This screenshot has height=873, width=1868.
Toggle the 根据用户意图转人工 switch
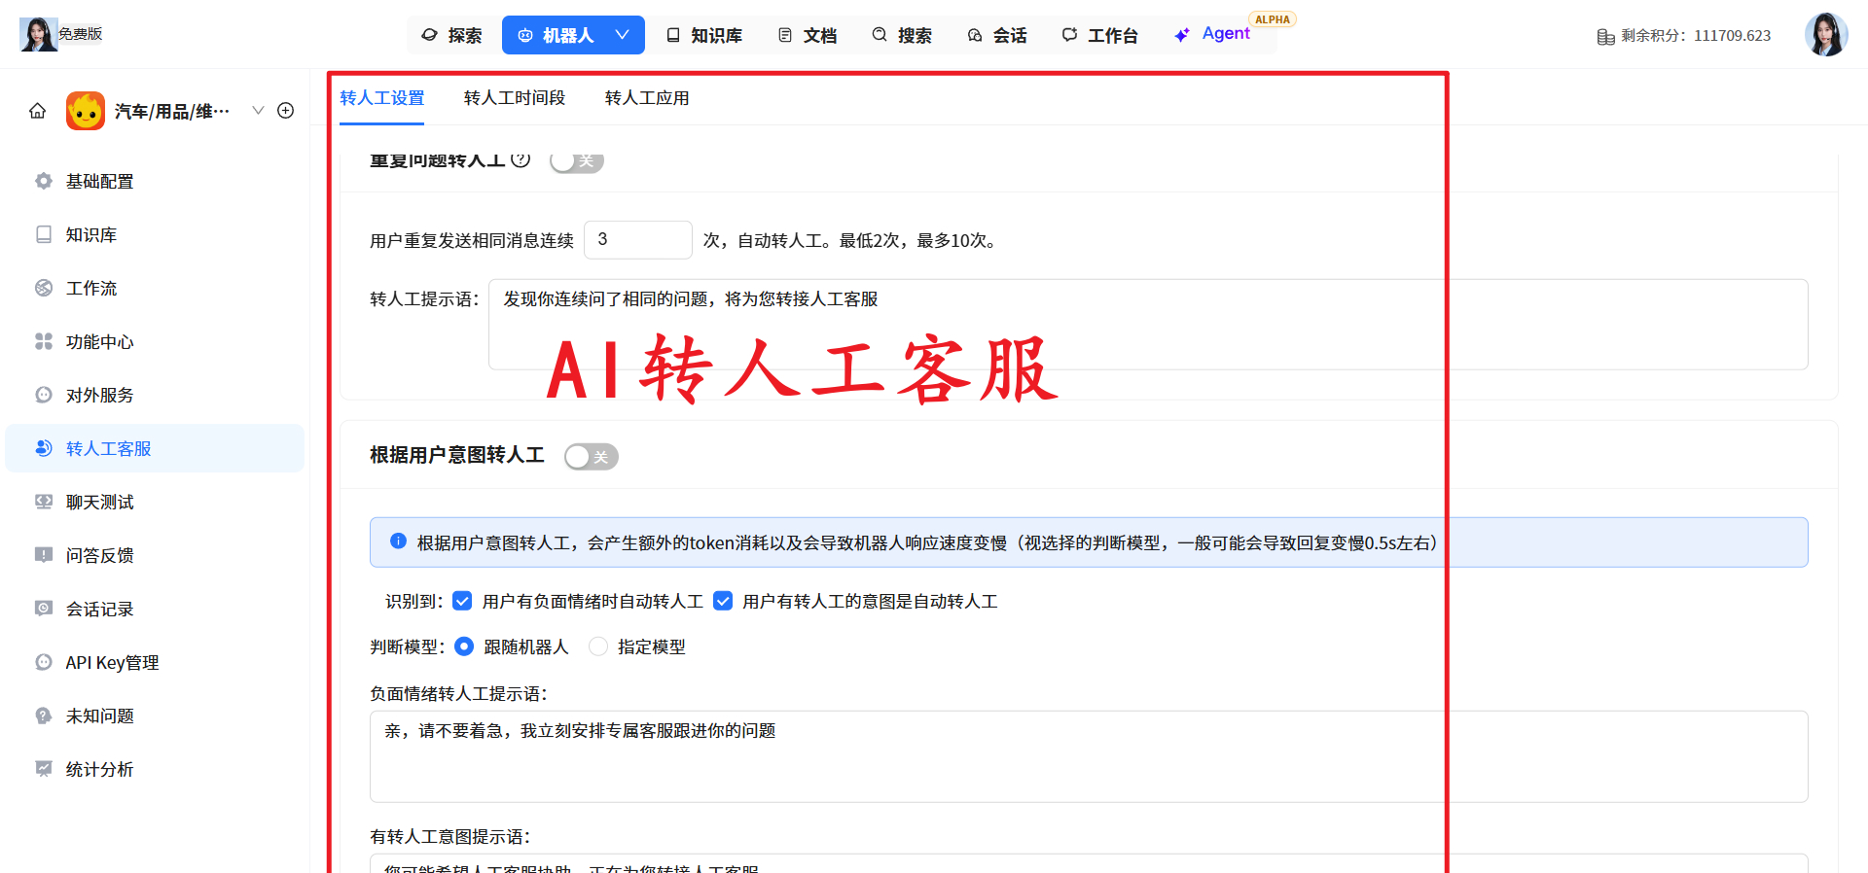pyautogui.click(x=592, y=456)
